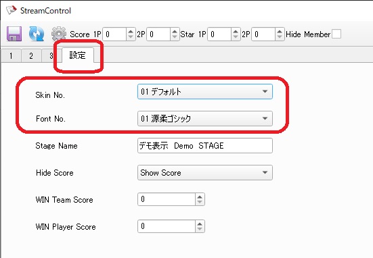Click the WIN Team Score label
The image size is (373, 258).
coord(64,200)
